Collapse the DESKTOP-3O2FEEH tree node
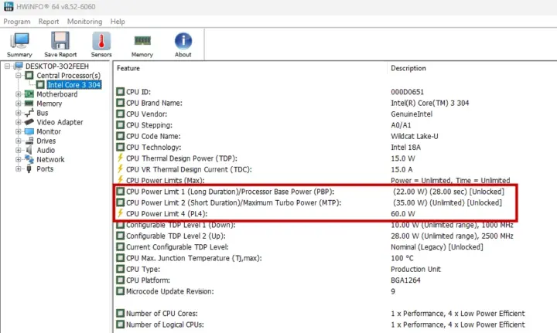 [7, 66]
